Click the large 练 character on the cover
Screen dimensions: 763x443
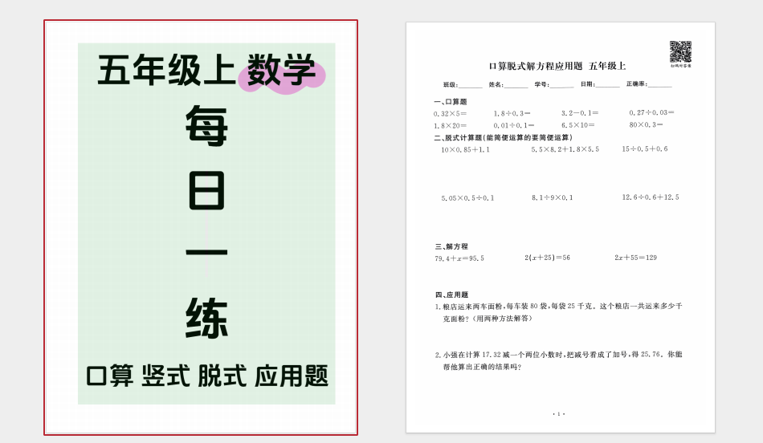point(207,319)
